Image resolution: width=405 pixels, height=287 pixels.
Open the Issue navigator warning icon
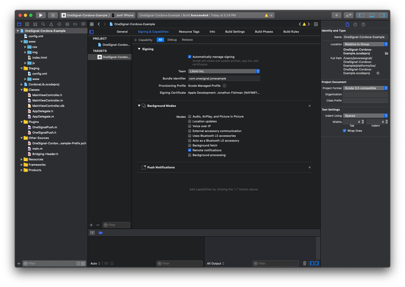click(x=51, y=24)
